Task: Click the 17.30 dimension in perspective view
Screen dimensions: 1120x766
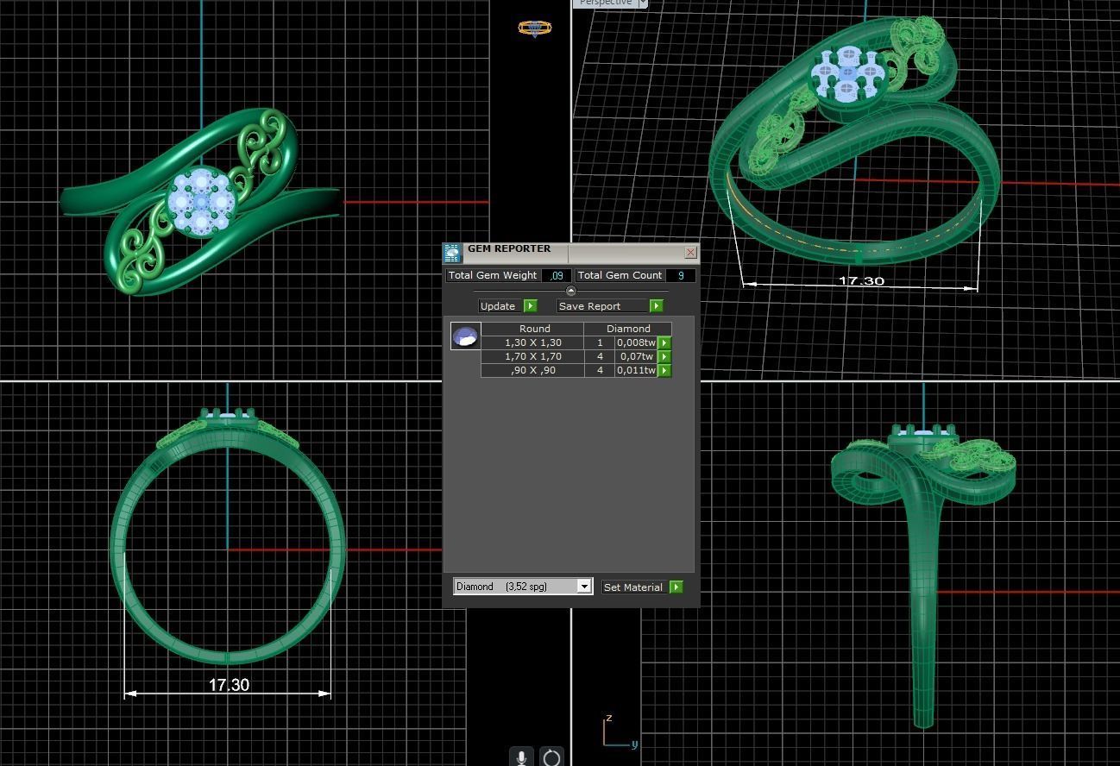Action: (x=861, y=280)
